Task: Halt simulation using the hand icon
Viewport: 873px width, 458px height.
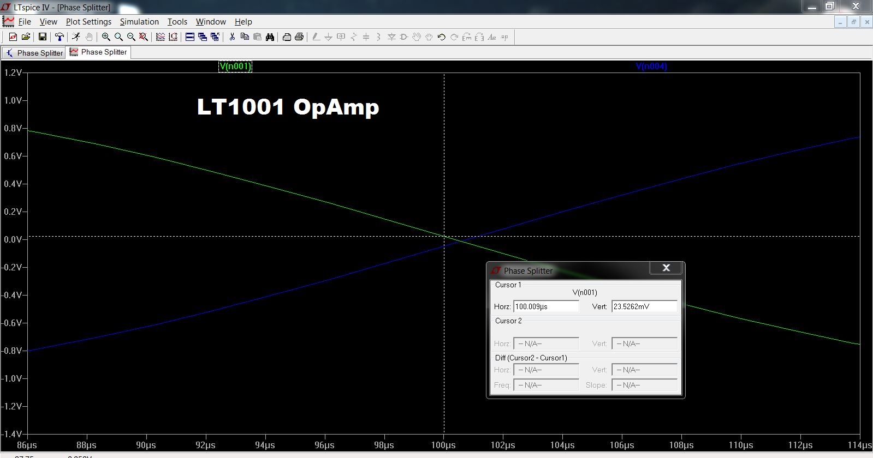Action: (89, 37)
